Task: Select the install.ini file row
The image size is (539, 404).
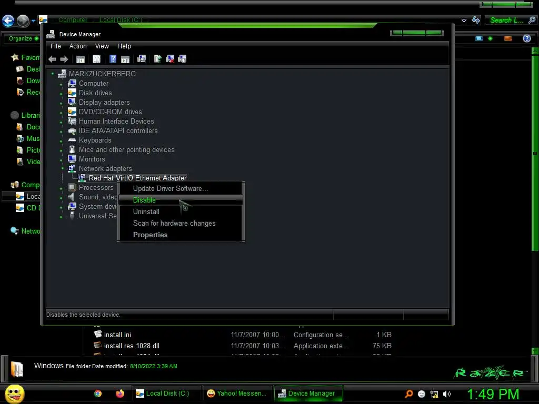Action: click(242, 335)
